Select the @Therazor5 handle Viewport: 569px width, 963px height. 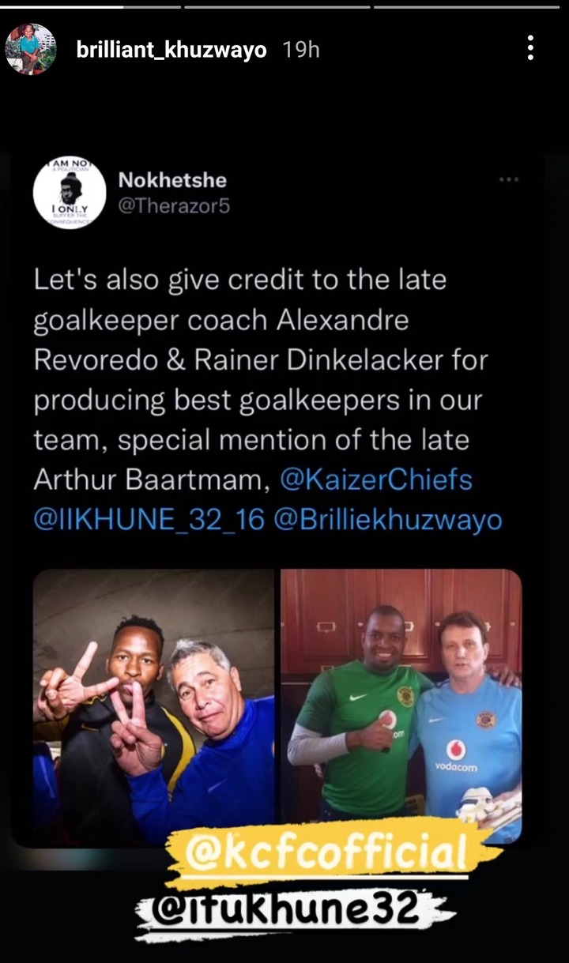tap(174, 206)
